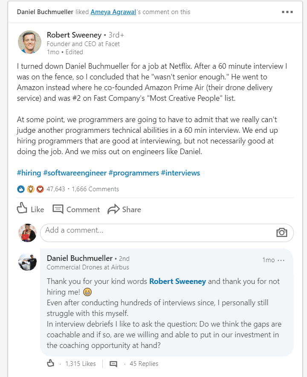Open the #hiring hashtag
Viewport: 307px width, 377px height.
click(x=29, y=173)
